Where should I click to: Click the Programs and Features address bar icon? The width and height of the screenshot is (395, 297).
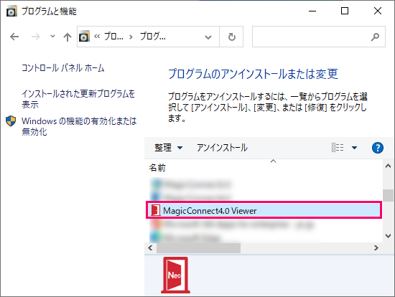(84, 37)
